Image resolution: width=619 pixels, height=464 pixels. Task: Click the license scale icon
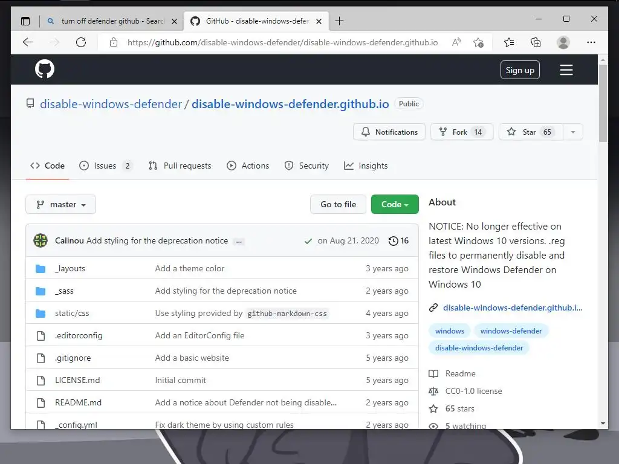click(433, 391)
